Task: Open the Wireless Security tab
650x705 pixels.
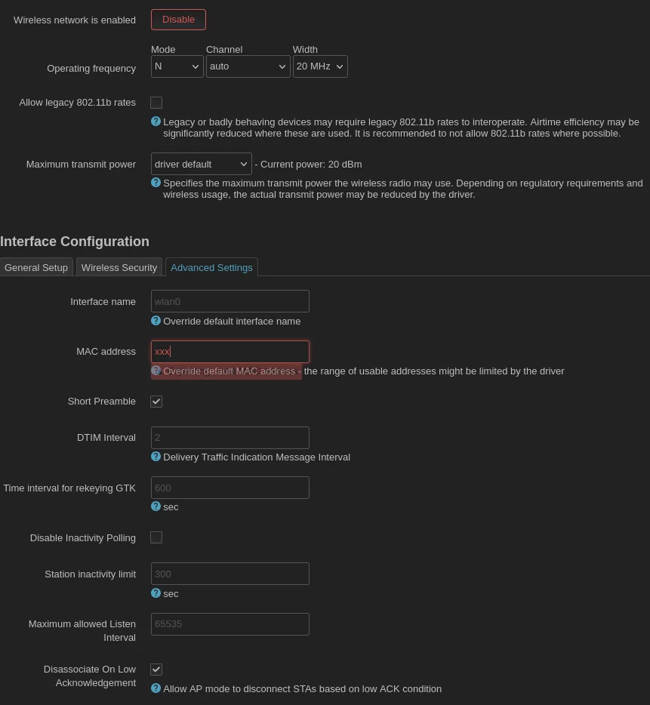Action: pos(119,267)
